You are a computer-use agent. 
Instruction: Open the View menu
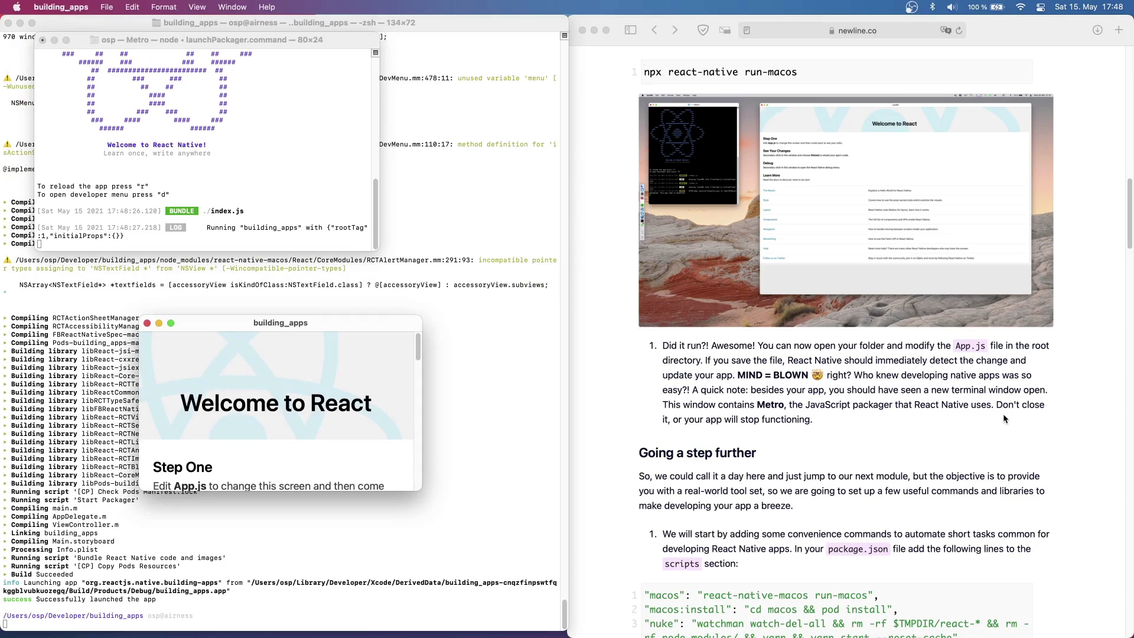coord(197,7)
